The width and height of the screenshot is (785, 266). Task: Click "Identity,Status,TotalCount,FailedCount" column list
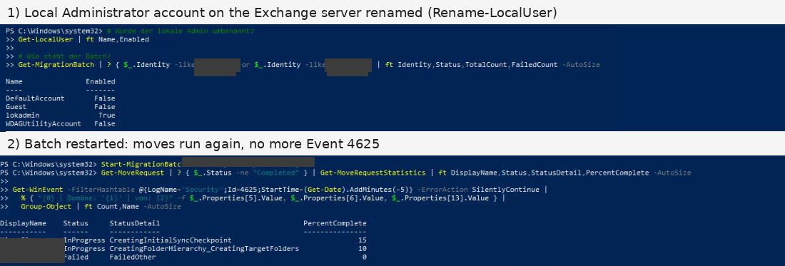pos(477,65)
